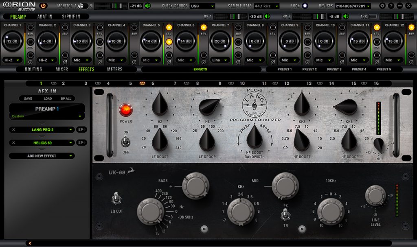417x247 pixels.
Task: Click the Orion Studio power icon
Action: 43,6
